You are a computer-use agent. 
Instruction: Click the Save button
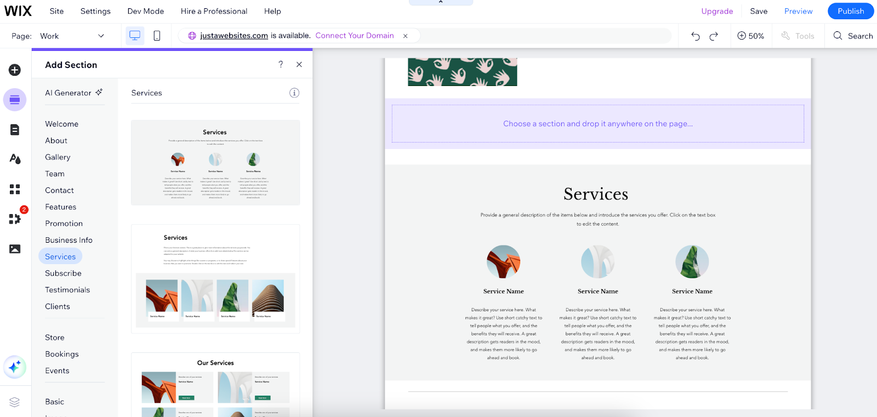tap(759, 11)
